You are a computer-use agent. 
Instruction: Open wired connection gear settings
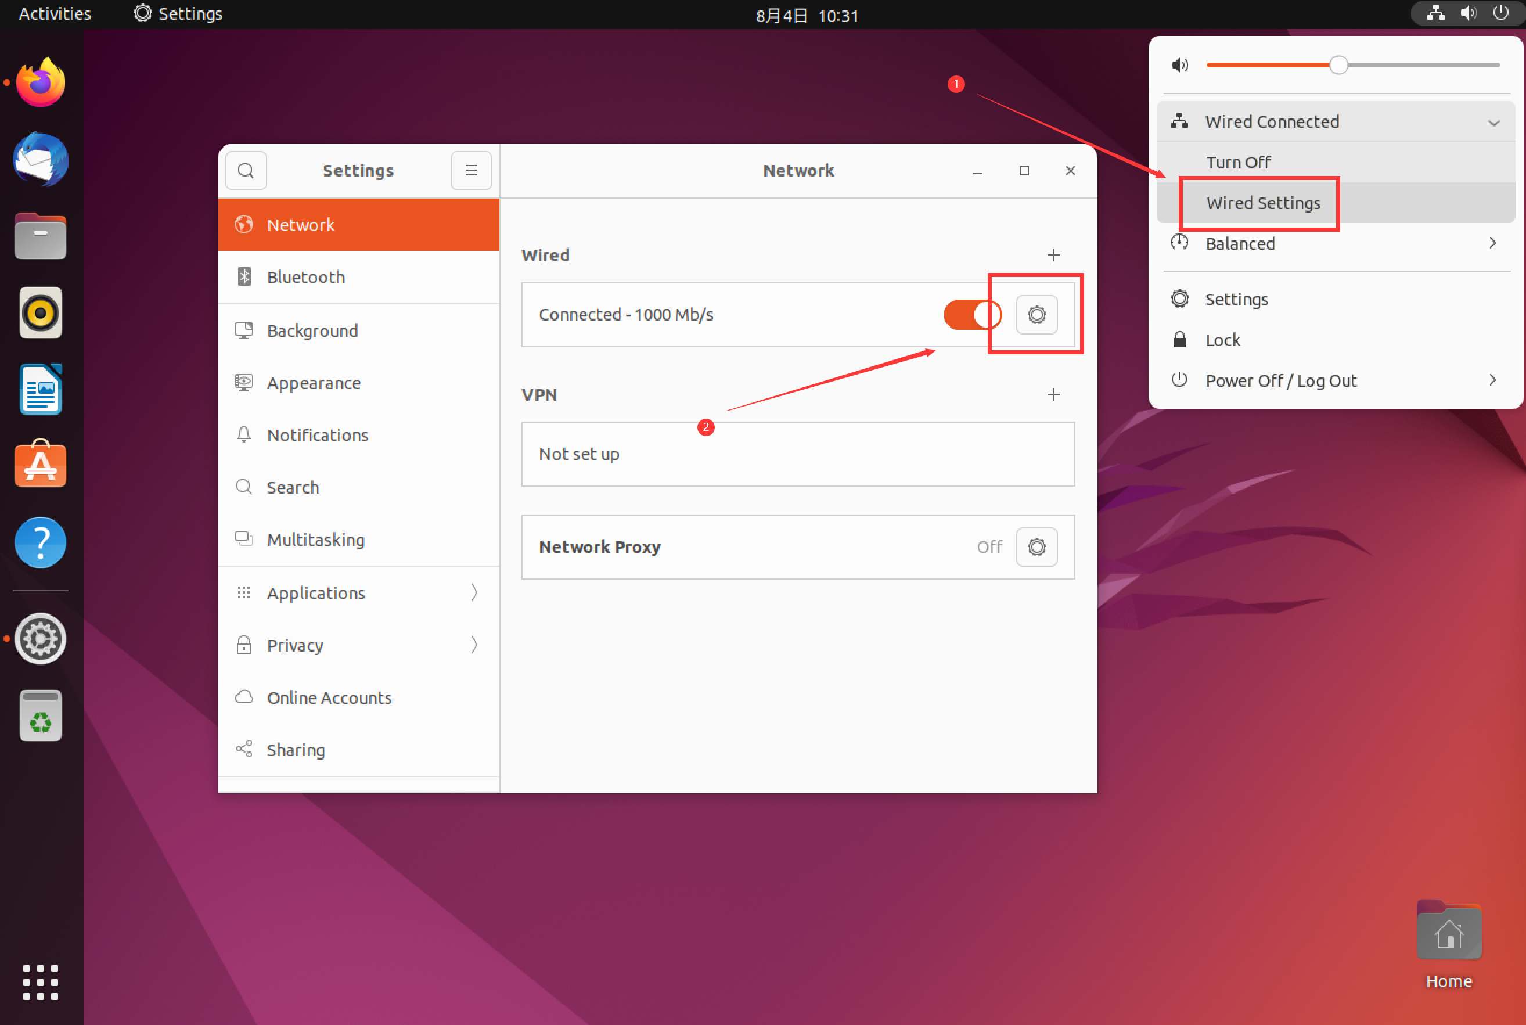[x=1036, y=314]
